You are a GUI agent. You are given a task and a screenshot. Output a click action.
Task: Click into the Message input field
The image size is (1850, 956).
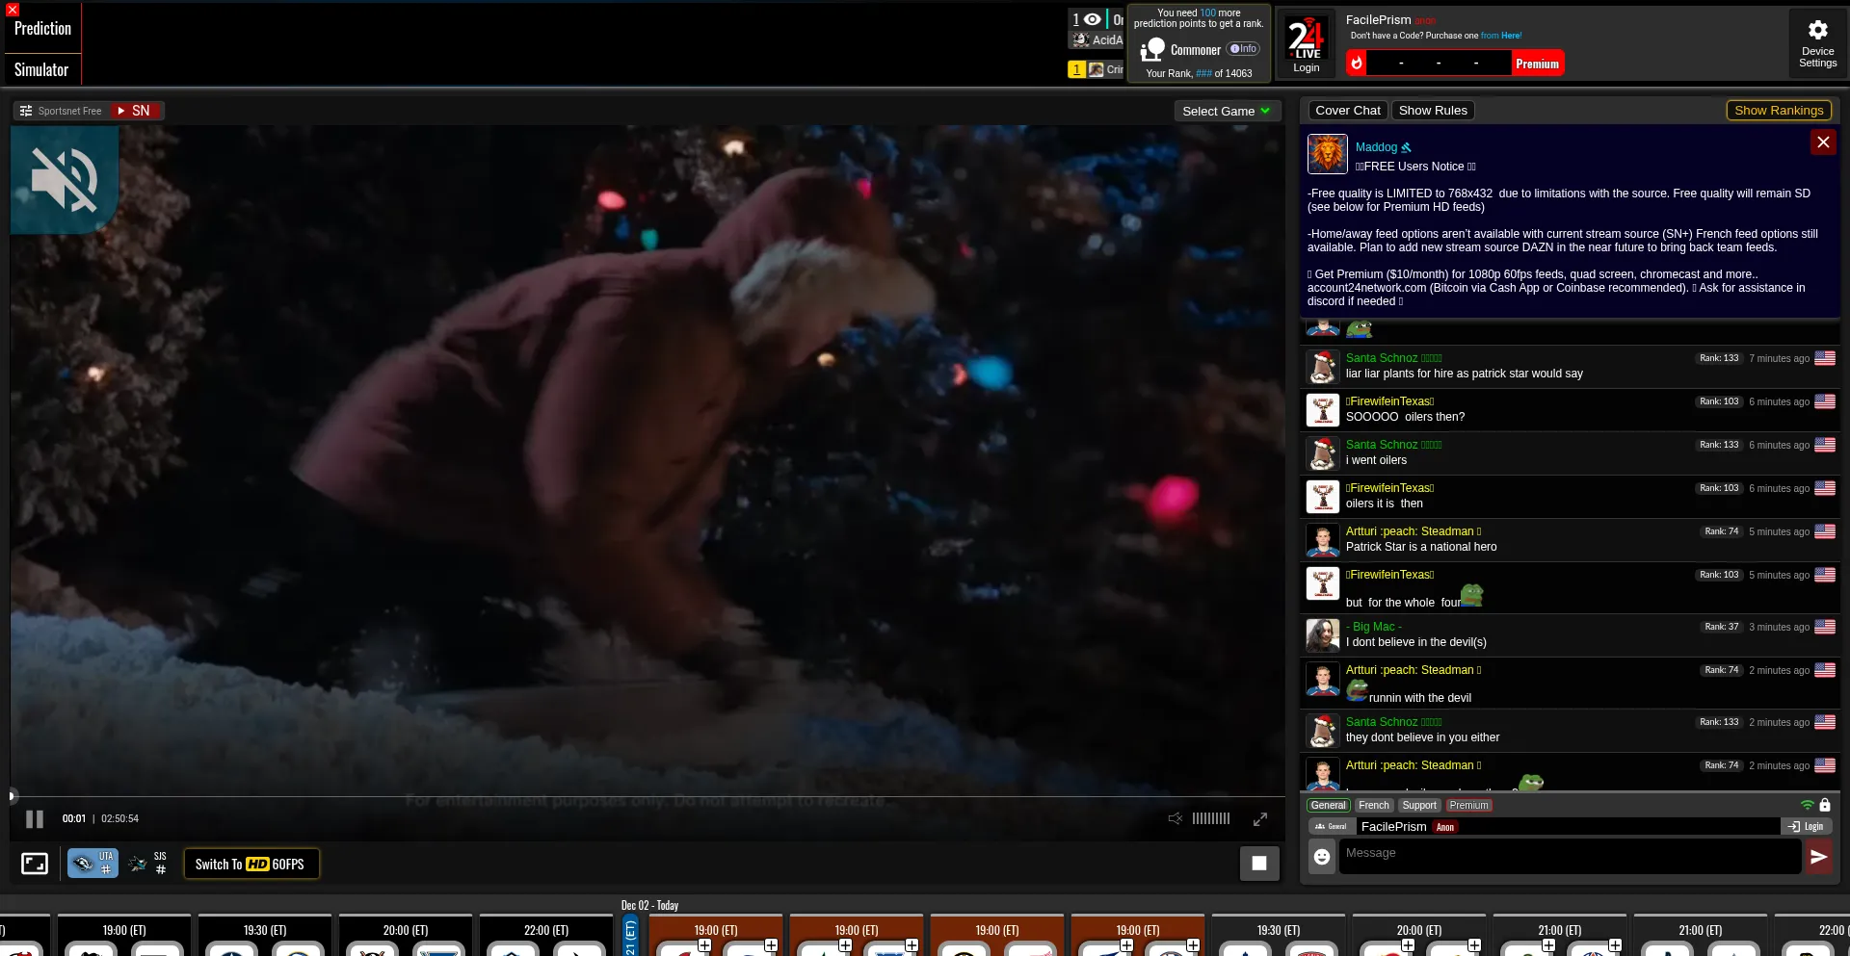(1570, 856)
